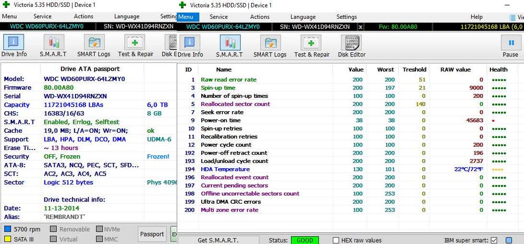Click the Health column header
Screen dimensions: 524x244
pyautogui.click(x=498, y=69)
